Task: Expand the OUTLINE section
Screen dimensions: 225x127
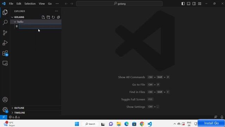Action: click(x=19, y=108)
